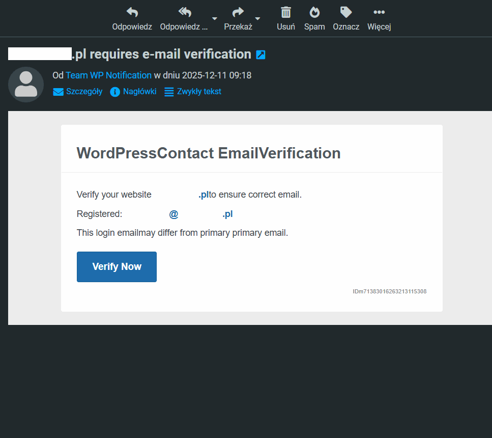Screen dimensions: 492x438
Task: Mark message as Spam flame icon
Action: (314, 12)
